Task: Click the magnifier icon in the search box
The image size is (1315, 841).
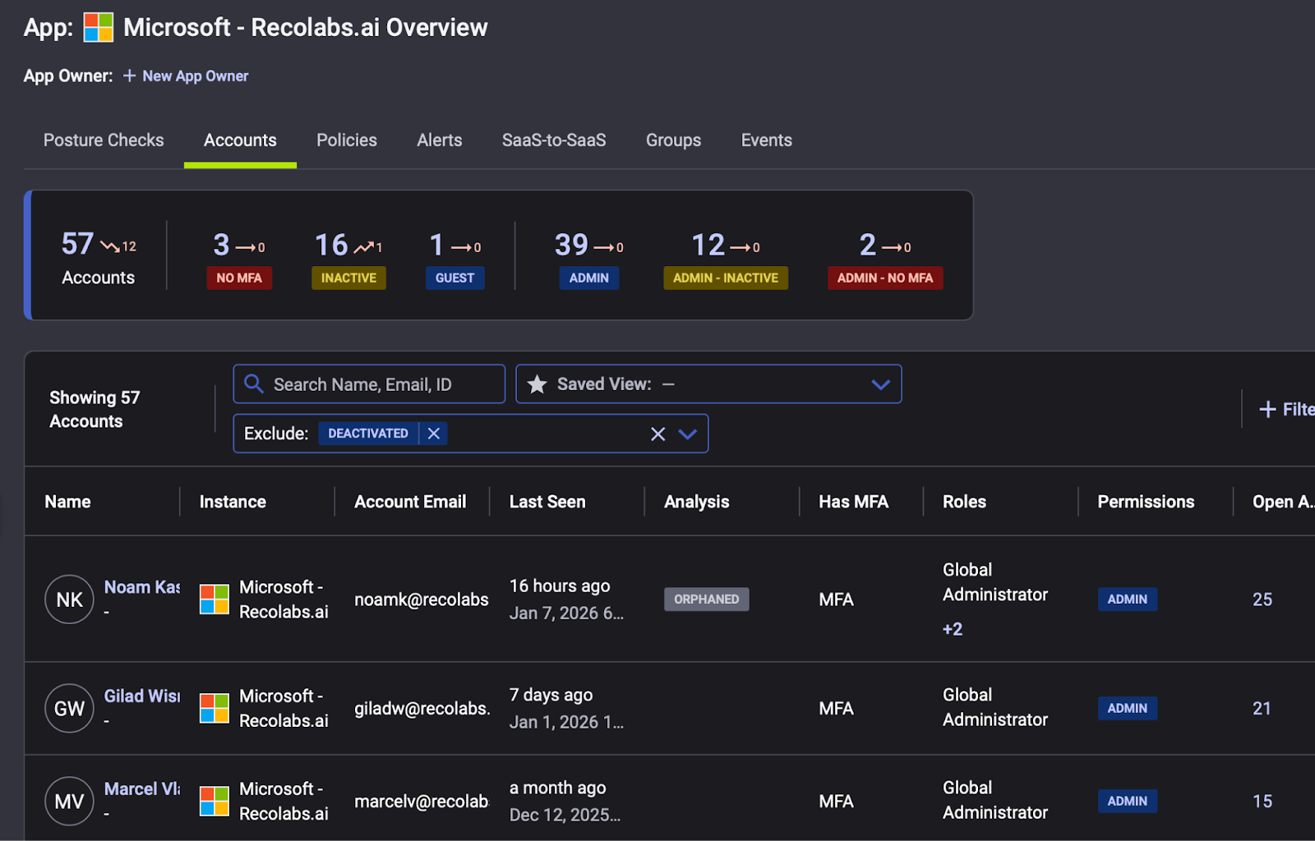Action: coord(254,384)
